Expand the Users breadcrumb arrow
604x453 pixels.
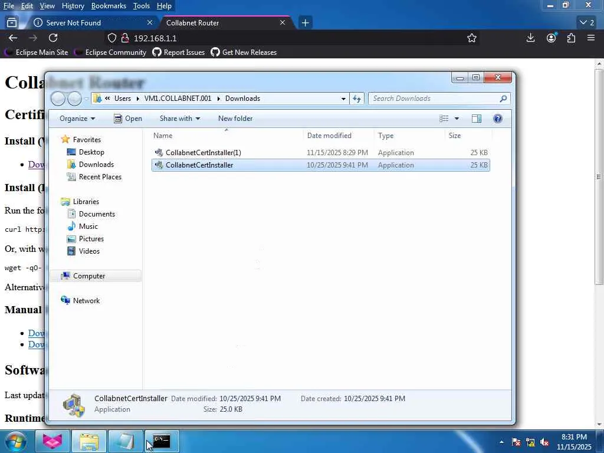coord(137,99)
